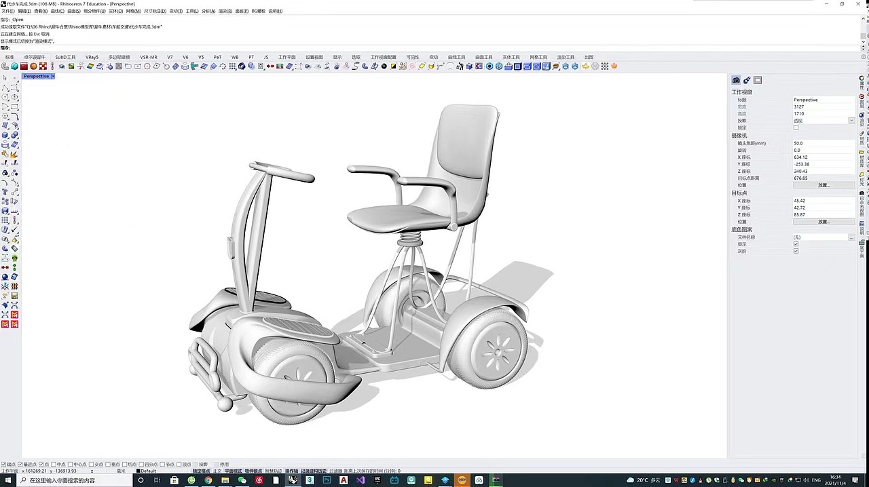This screenshot has width=869, height=487.
Task: Toggle the 显示 wallpaper checkbox
Action: pyautogui.click(x=796, y=244)
